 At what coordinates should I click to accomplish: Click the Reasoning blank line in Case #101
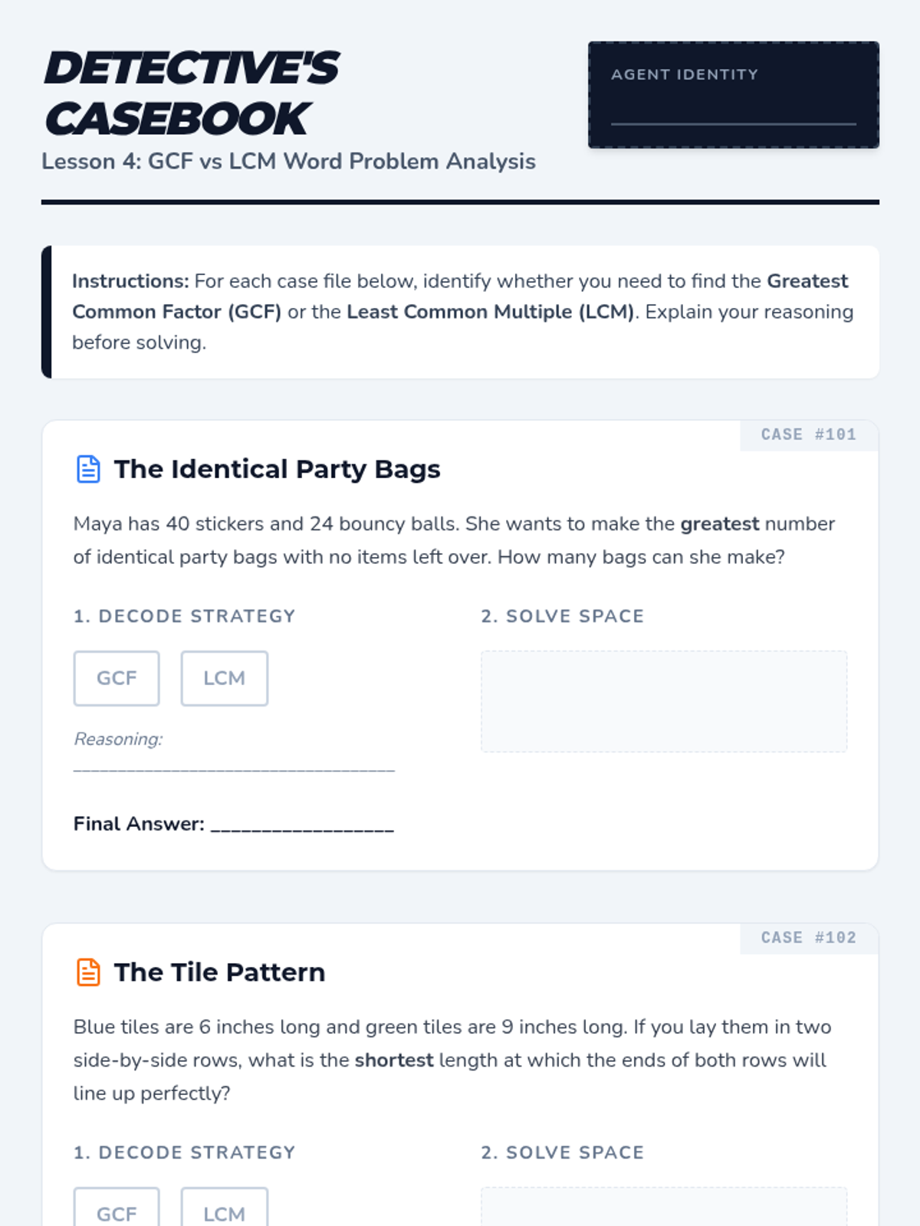click(234, 765)
